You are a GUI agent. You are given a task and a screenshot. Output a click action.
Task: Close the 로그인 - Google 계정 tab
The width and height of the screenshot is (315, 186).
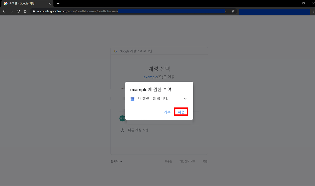pos(50,4)
